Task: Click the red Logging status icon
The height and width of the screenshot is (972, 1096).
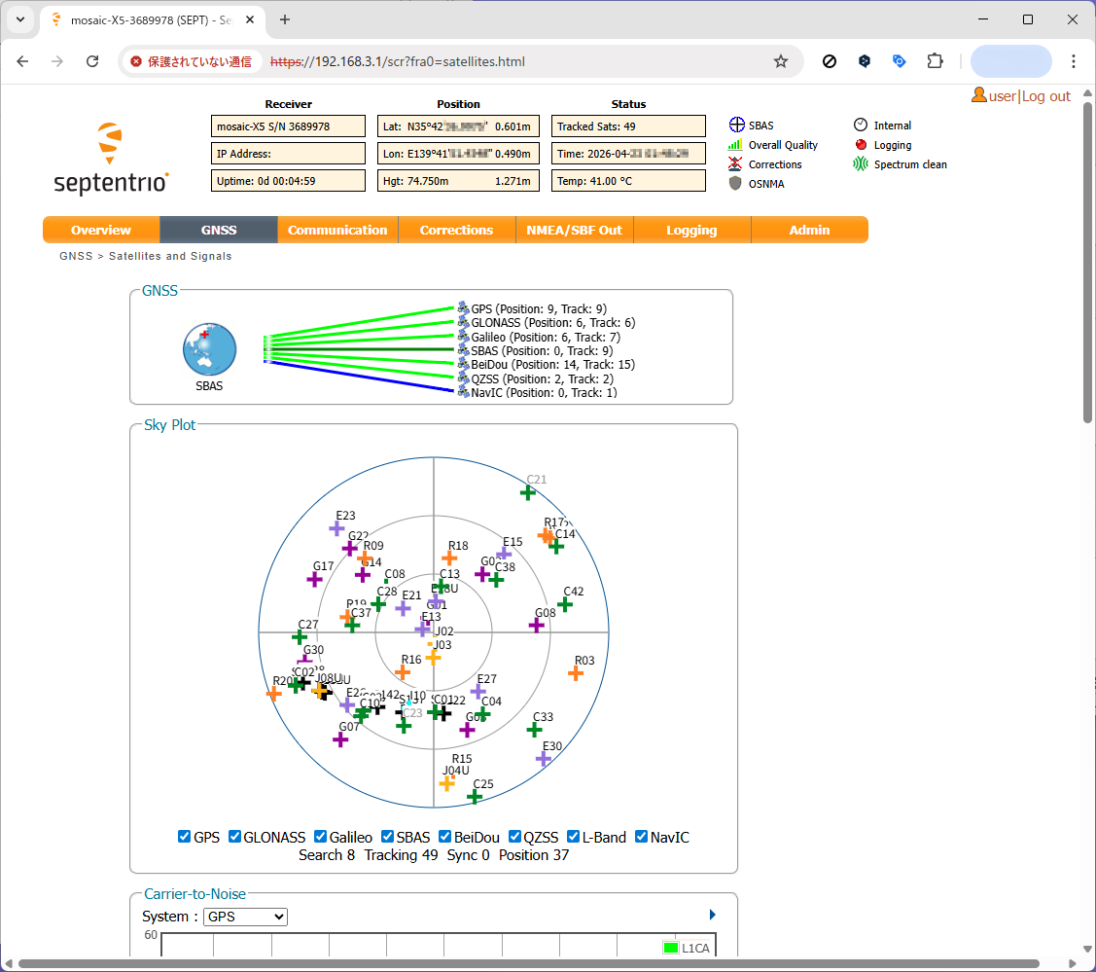Action: point(861,145)
